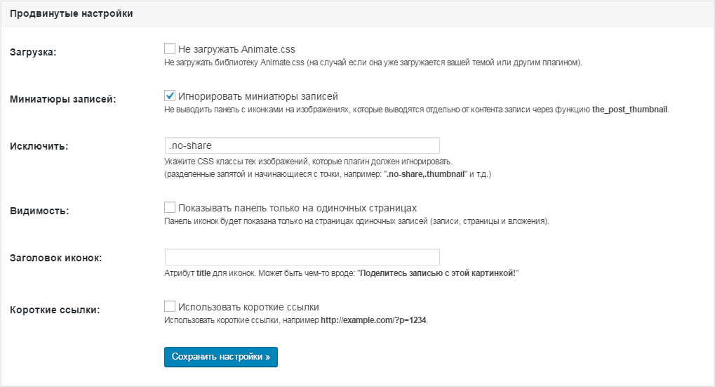Click the bold ".no-share,.thumbnail" example text
This screenshot has width=715, height=387.
[x=425, y=174]
